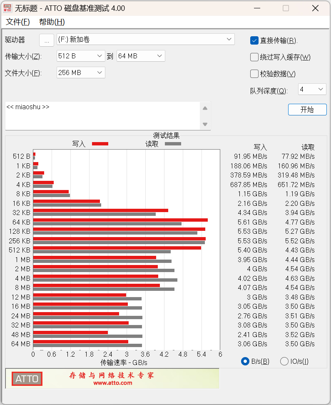
Task: Click the red write bar for 64 KB
Action: (x=120, y=220)
